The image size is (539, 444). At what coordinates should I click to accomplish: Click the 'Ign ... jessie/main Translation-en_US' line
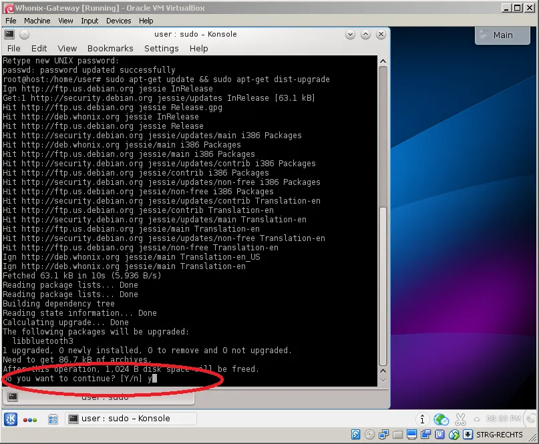click(132, 257)
